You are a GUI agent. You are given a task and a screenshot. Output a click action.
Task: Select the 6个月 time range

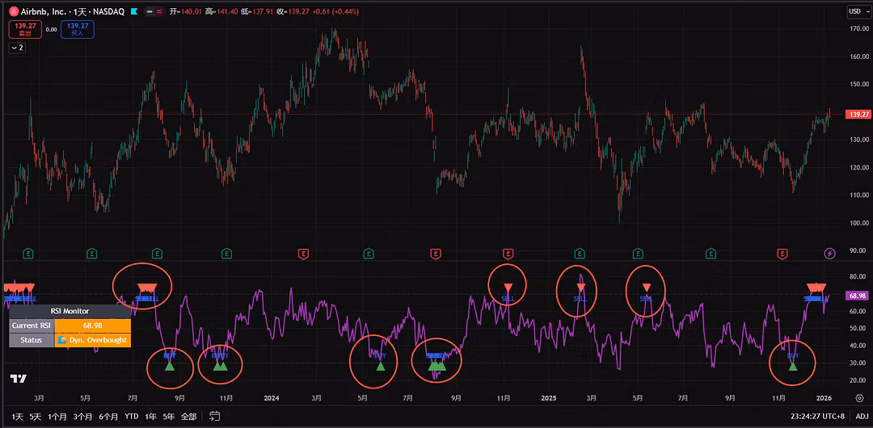click(108, 416)
